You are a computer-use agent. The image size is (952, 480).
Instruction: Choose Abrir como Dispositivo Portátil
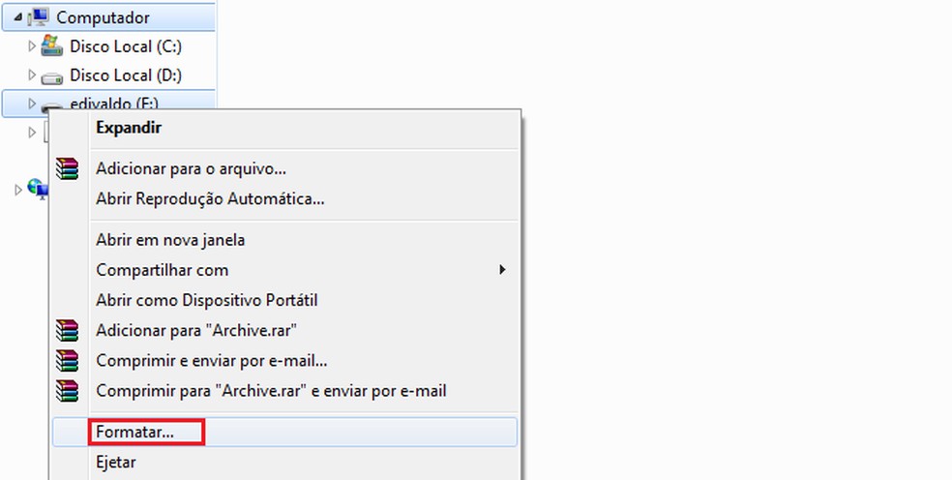(x=284, y=300)
